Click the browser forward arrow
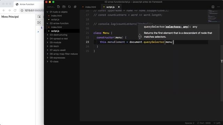 (9, 10)
